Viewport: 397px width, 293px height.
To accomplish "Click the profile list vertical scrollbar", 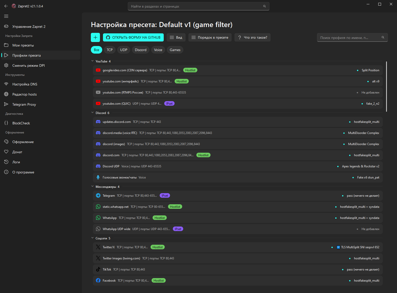I will click(386, 86).
